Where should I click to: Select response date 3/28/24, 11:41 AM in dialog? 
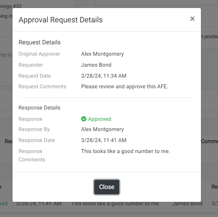[104, 140]
